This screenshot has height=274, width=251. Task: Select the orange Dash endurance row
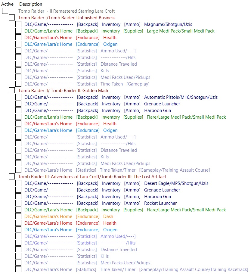69,216
